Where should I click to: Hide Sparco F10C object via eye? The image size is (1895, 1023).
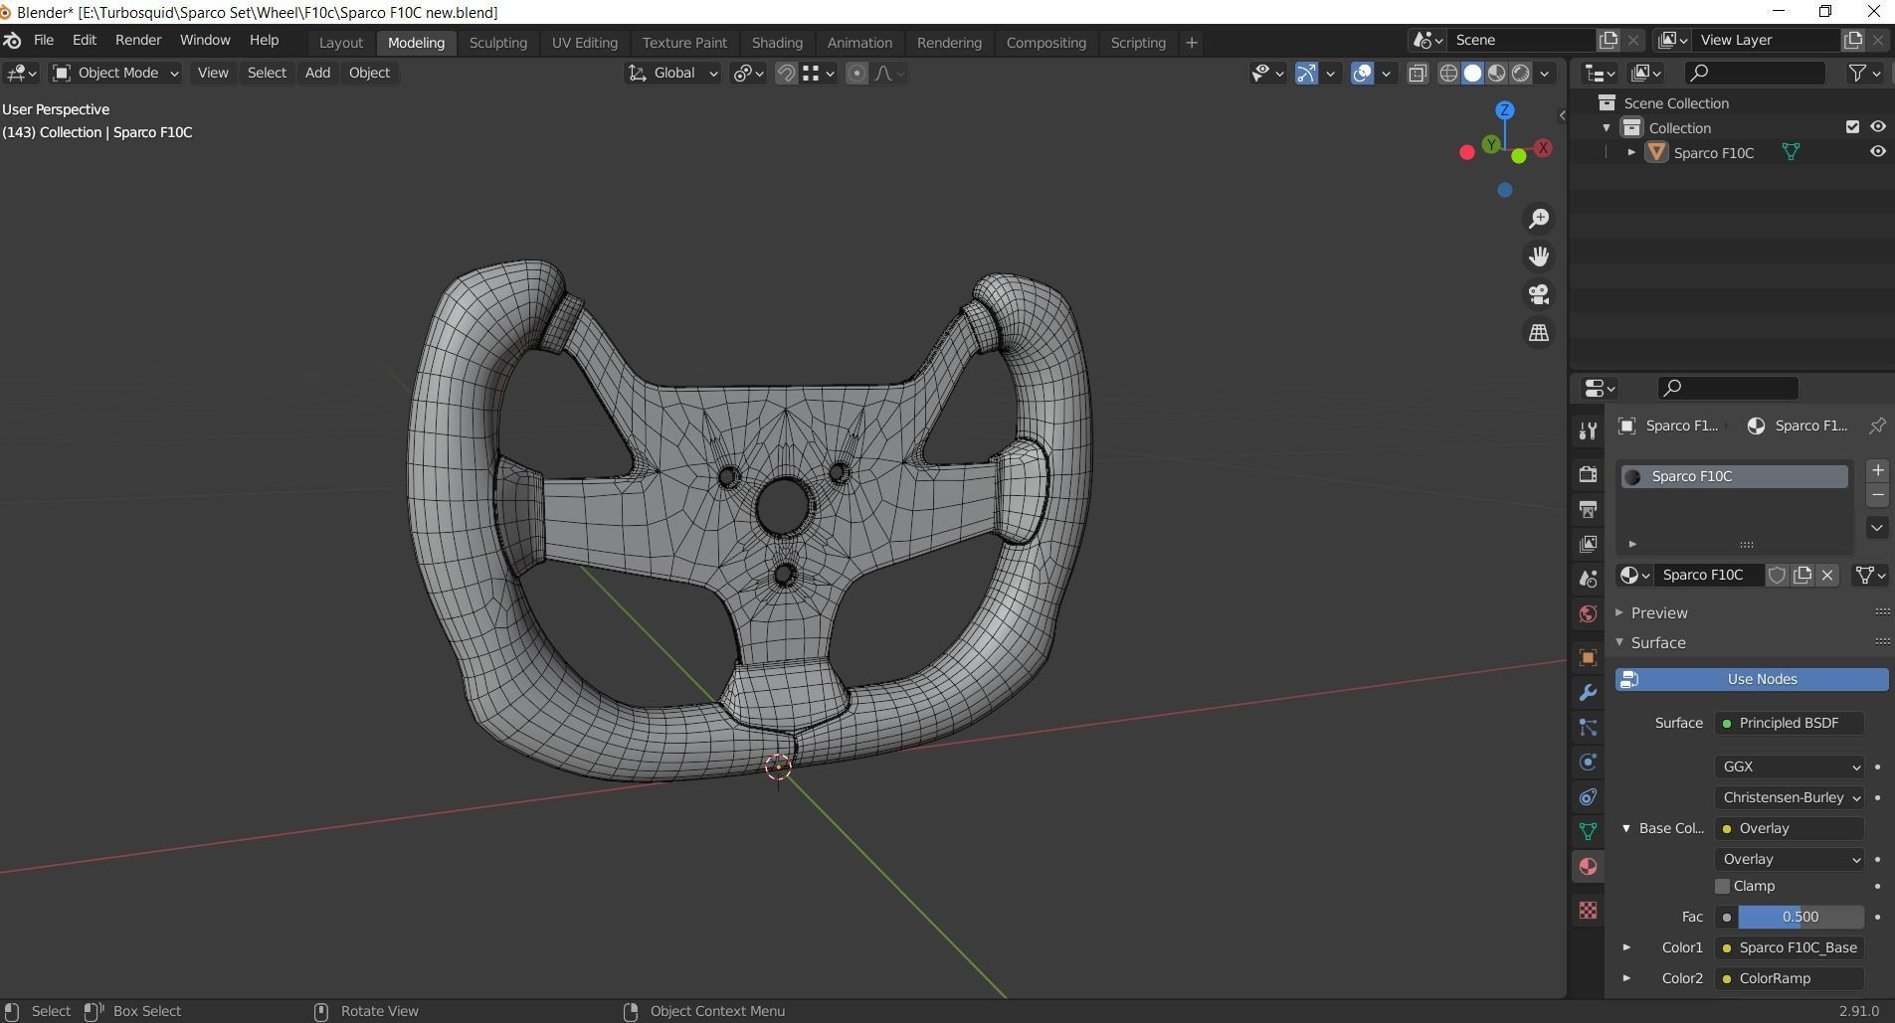coord(1878,152)
